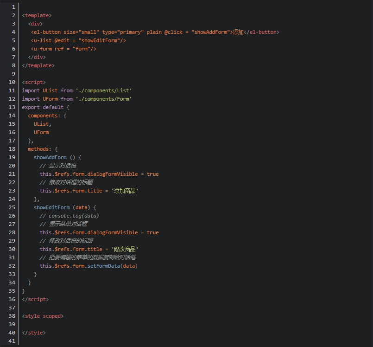The image size is (373, 347).
Task: Click showAddForm method definition on line 19
Action: point(50,157)
